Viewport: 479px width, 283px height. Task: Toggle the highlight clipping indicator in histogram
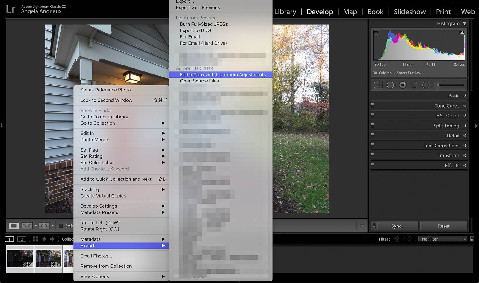coord(462,33)
